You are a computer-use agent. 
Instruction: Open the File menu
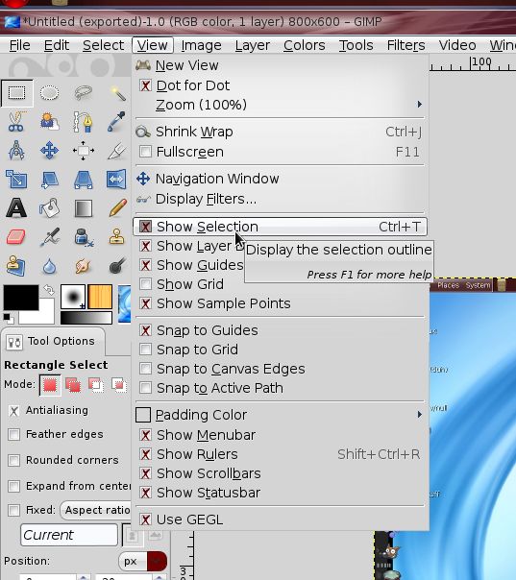pyautogui.click(x=19, y=45)
